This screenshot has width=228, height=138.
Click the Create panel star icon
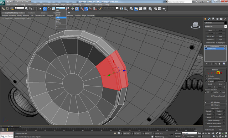point(205,19)
